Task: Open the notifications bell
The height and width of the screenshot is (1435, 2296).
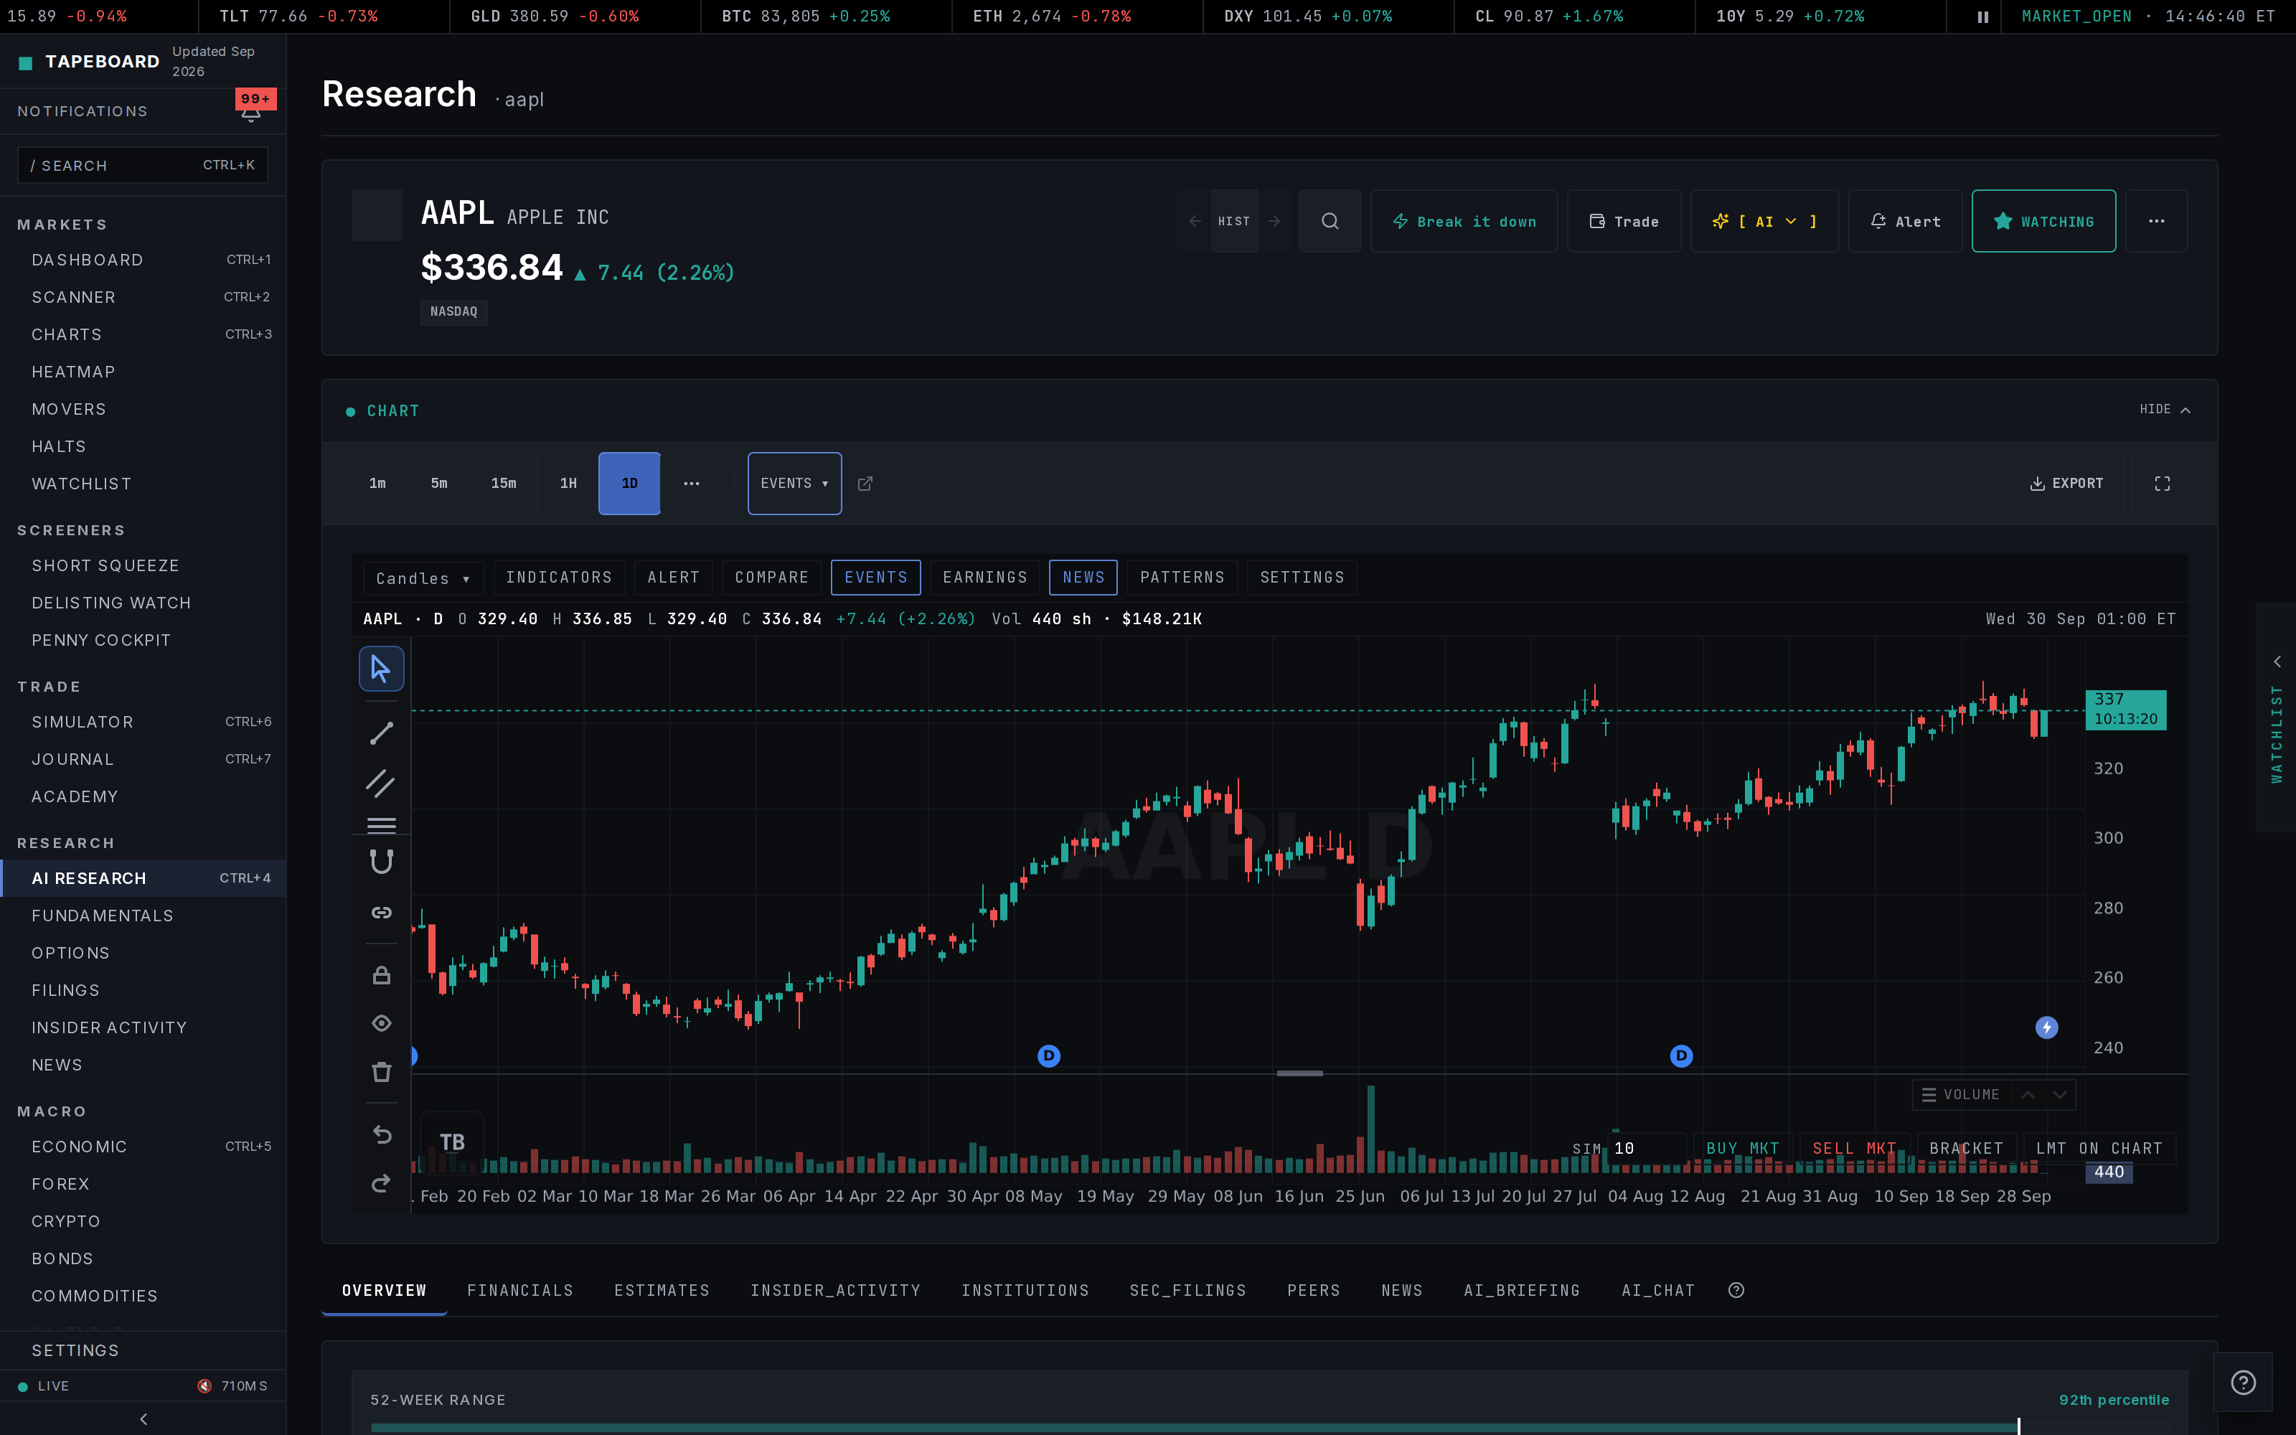Action: point(250,112)
